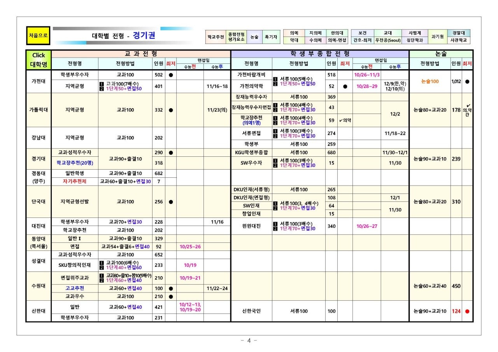Screen dimensions: 498x352
Task: Open the 단국대 university entry
Action: click(x=39, y=201)
